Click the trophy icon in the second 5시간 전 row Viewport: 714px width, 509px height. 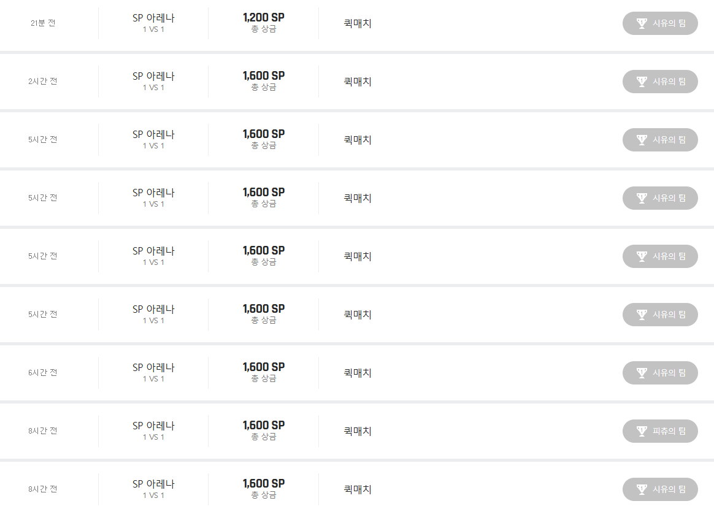click(642, 198)
